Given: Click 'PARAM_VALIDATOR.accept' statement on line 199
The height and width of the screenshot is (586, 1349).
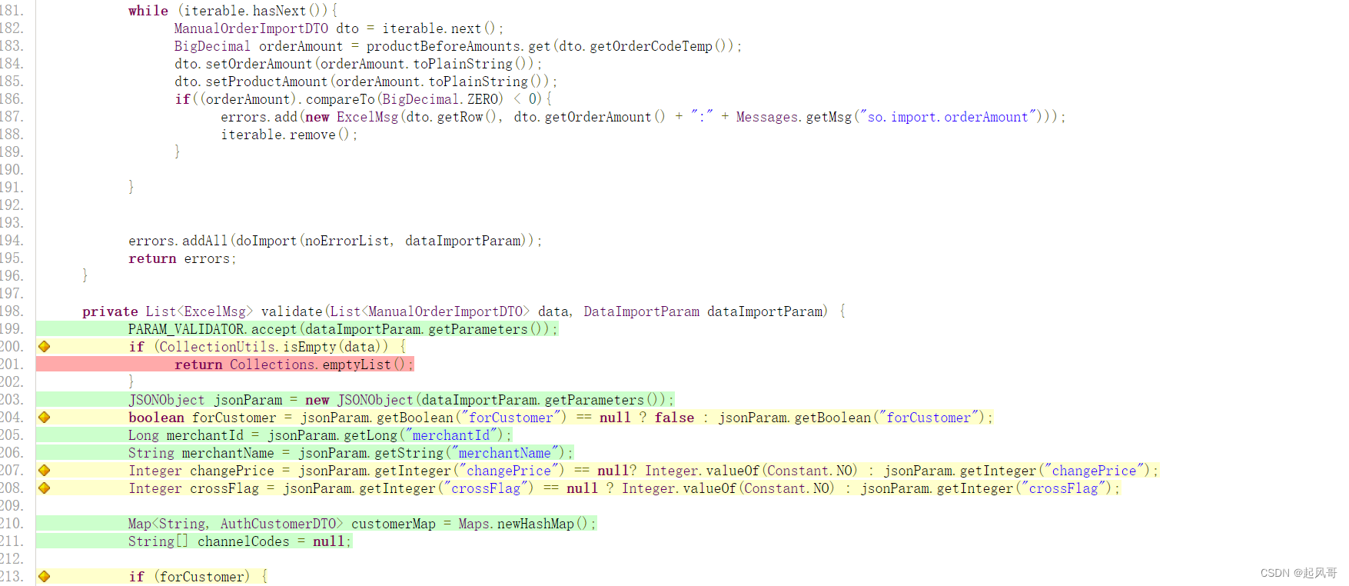Looking at the screenshot, I should coord(343,329).
